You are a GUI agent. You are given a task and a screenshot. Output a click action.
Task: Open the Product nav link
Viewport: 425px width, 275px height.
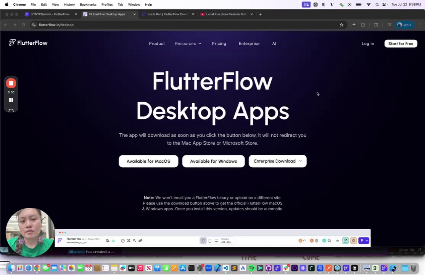tap(157, 44)
